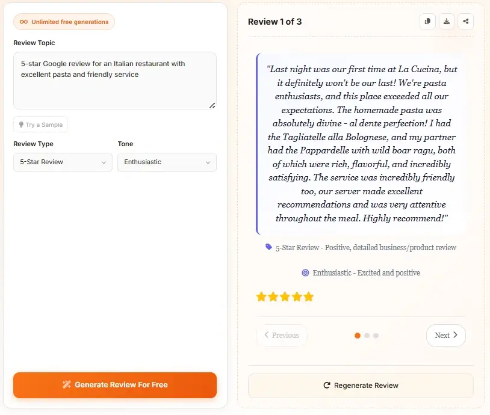Share the generated review
The image size is (490, 415).
pos(465,22)
